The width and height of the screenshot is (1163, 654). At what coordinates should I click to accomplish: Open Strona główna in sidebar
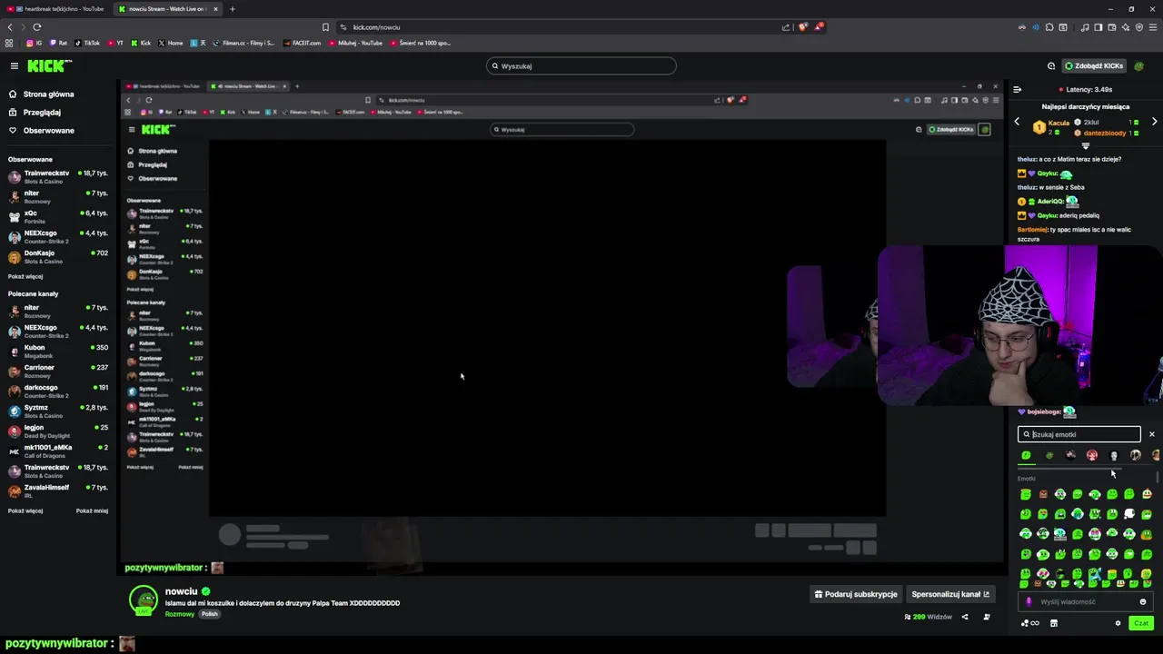coord(42,94)
